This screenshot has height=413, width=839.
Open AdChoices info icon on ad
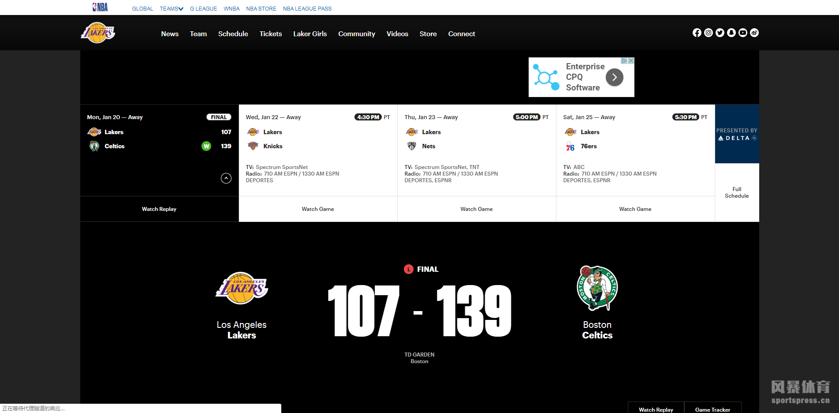click(624, 61)
